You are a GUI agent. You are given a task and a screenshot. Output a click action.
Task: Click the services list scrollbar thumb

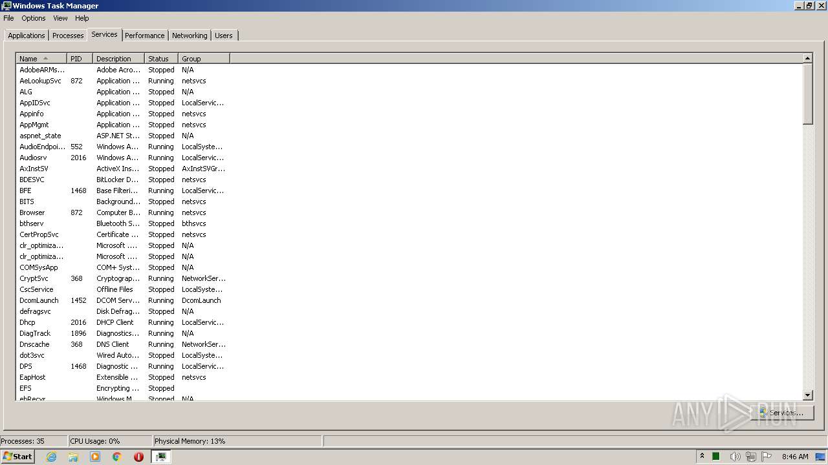807,94
